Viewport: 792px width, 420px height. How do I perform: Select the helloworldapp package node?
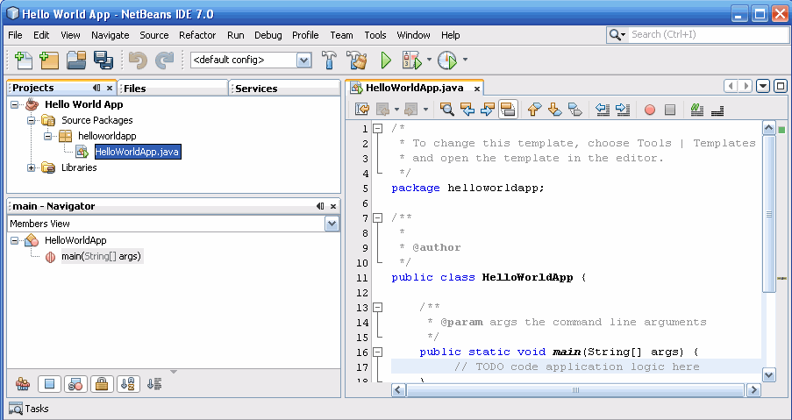[x=107, y=136]
